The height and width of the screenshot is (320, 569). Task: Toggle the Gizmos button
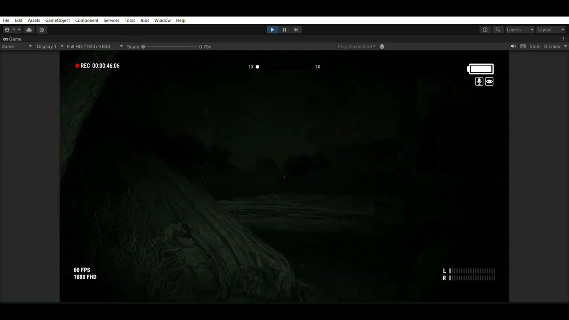coord(552,46)
